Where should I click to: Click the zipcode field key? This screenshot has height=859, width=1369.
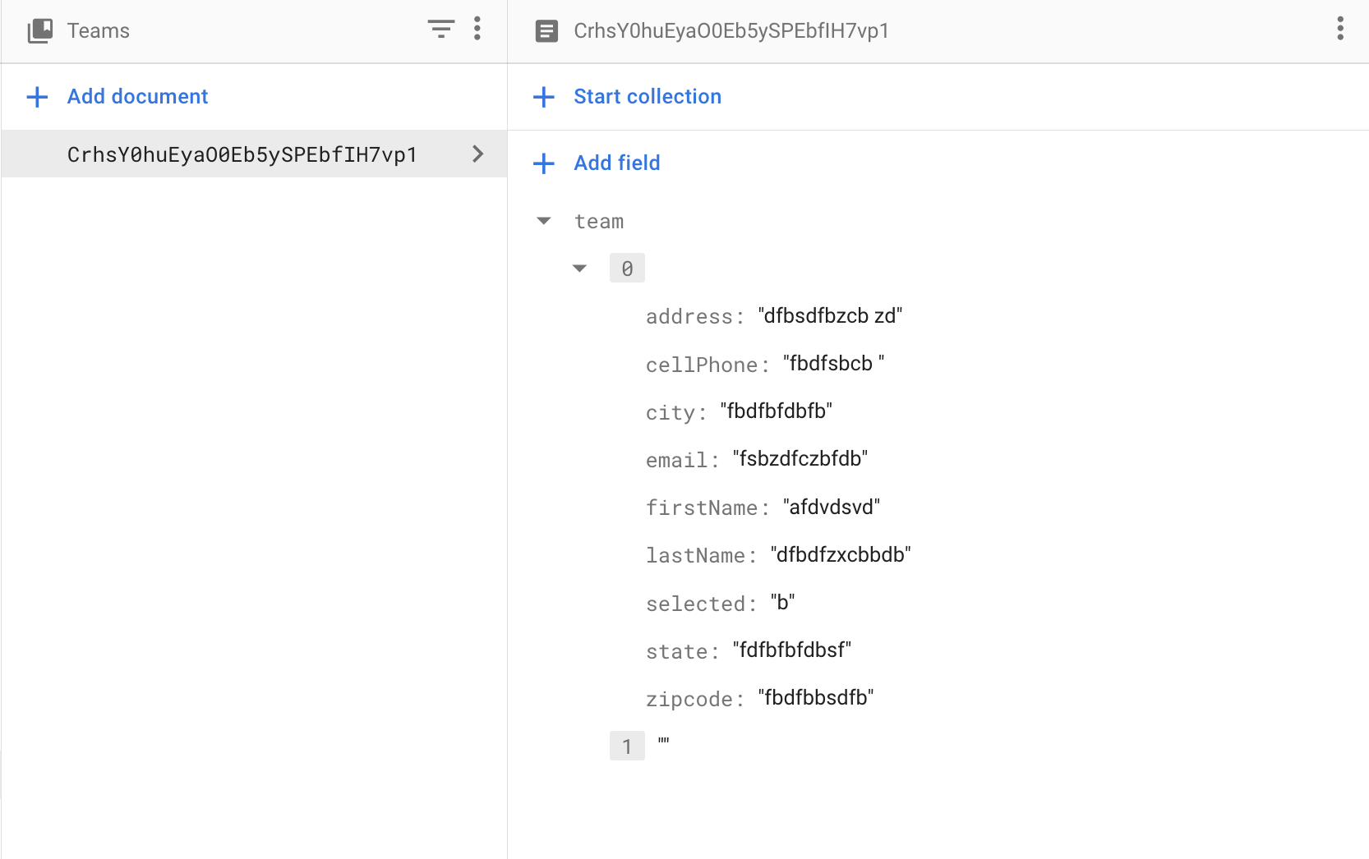click(694, 700)
